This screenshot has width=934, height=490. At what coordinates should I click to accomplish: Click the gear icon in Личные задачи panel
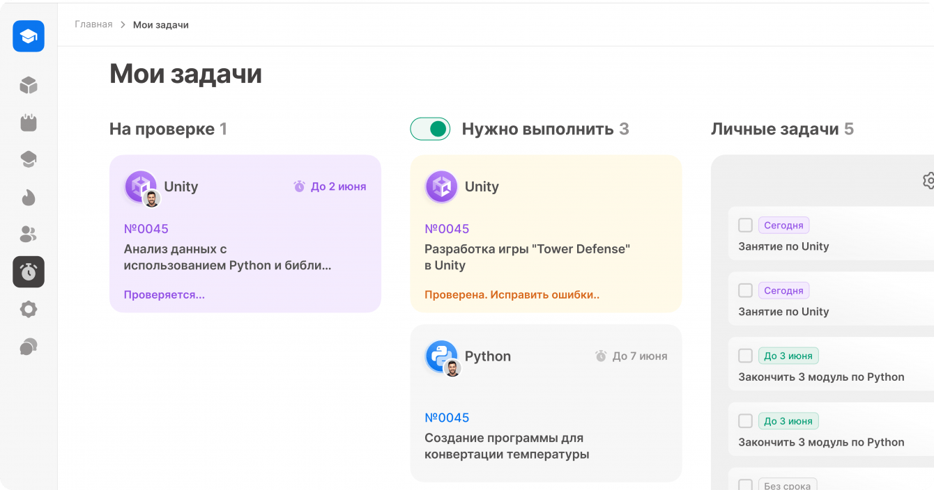click(928, 181)
